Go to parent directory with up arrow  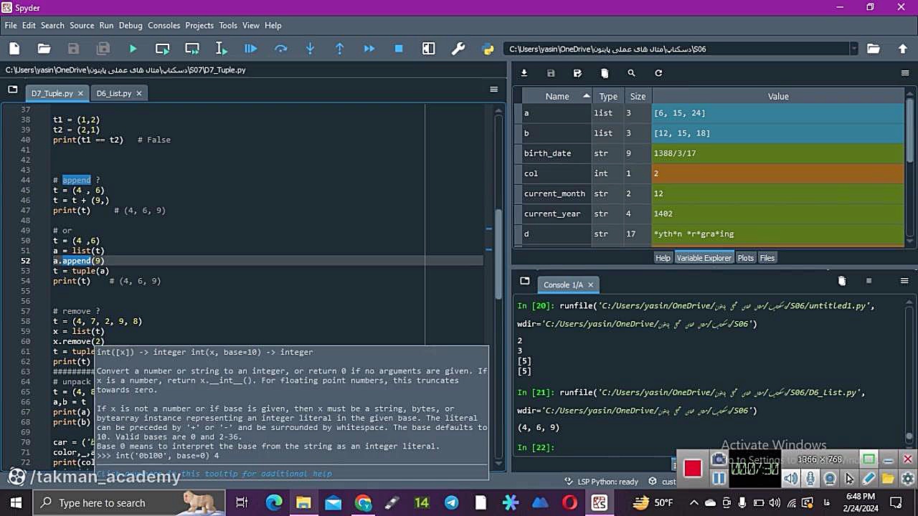click(x=902, y=49)
